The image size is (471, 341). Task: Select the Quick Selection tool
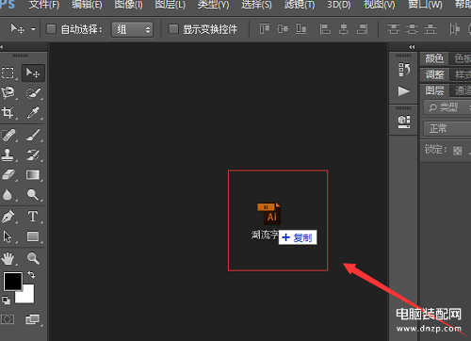click(33, 93)
